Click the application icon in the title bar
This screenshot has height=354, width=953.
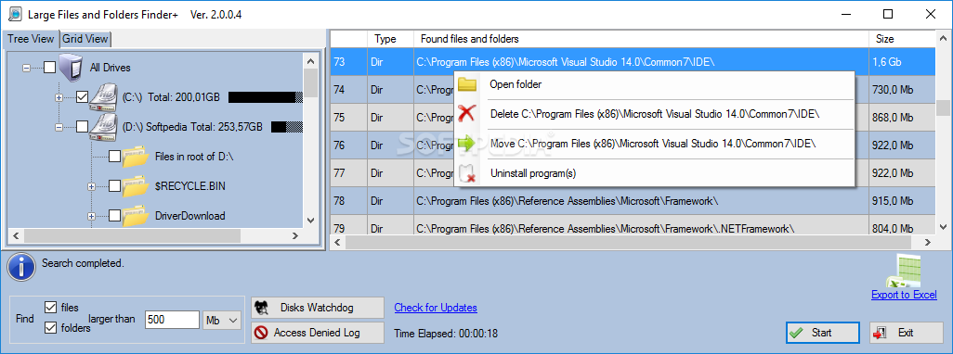(x=14, y=15)
